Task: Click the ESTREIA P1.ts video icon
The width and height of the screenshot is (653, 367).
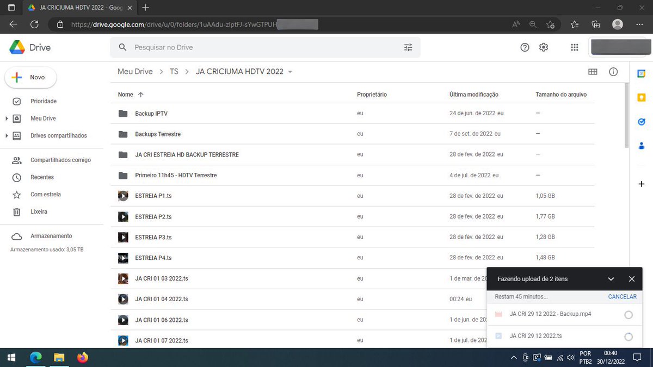Action: click(x=124, y=196)
